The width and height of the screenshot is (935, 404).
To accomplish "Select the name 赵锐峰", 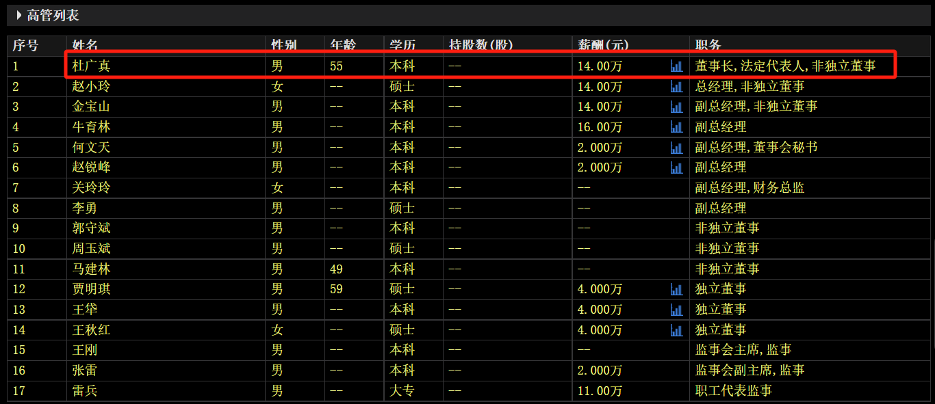I will pos(91,167).
